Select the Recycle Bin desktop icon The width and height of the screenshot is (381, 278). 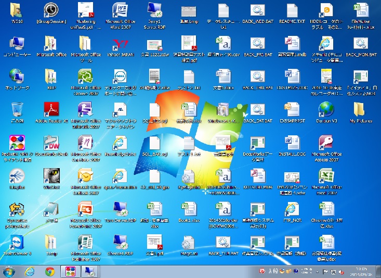[x=17, y=110]
